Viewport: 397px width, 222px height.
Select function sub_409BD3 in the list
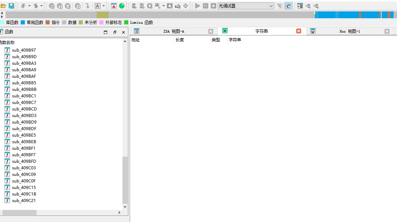tap(24, 116)
